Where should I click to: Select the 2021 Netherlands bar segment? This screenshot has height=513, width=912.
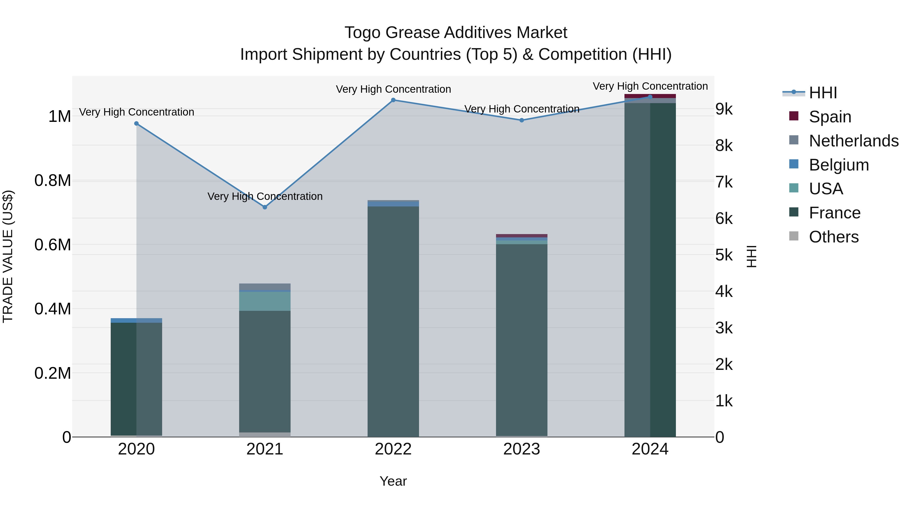point(265,287)
